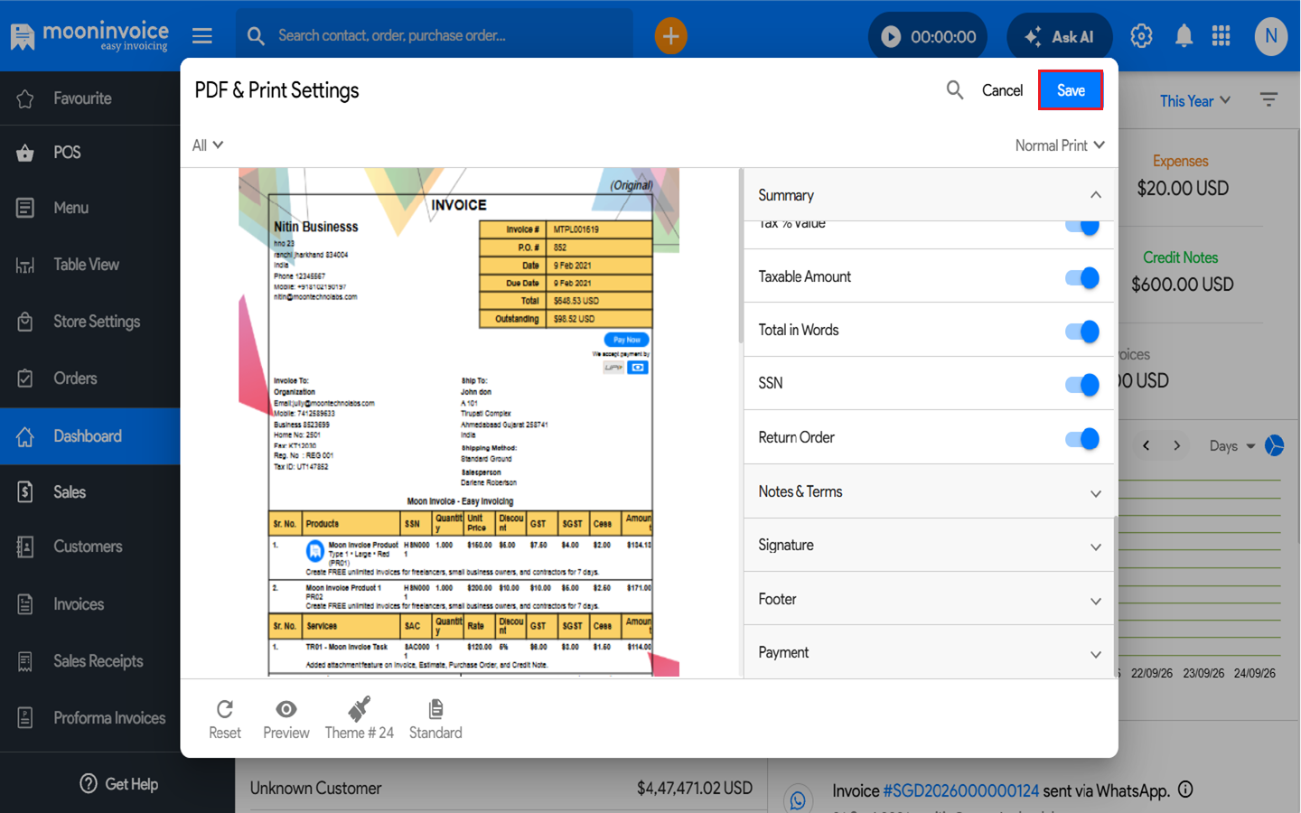Open Preview with the eye icon
The width and height of the screenshot is (1301, 813).
pyautogui.click(x=286, y=709)
